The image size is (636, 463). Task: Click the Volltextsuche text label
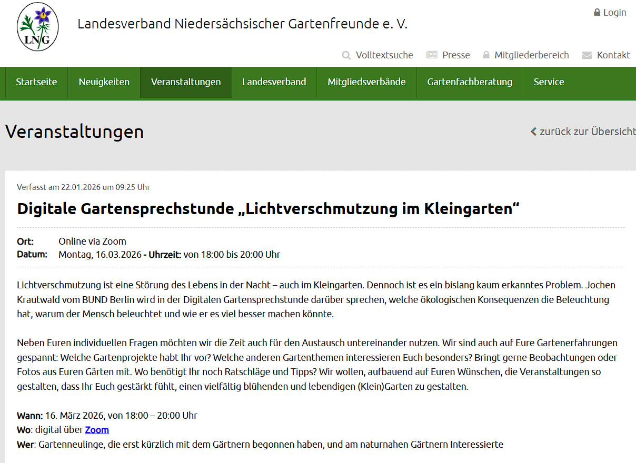coord(385,55)
